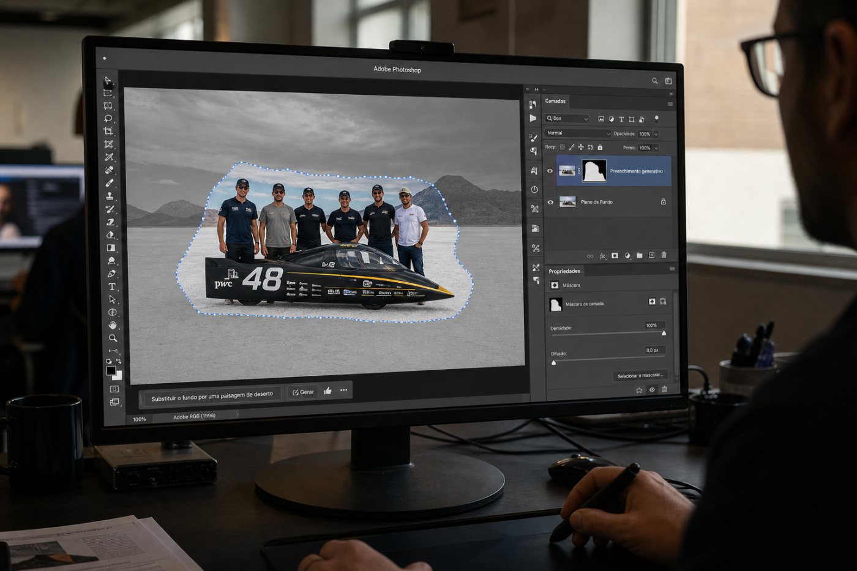Open the Opacidade value dropdown arrow
The width and height of the screenshot is (857, 571).
click(x=656, y=134)
